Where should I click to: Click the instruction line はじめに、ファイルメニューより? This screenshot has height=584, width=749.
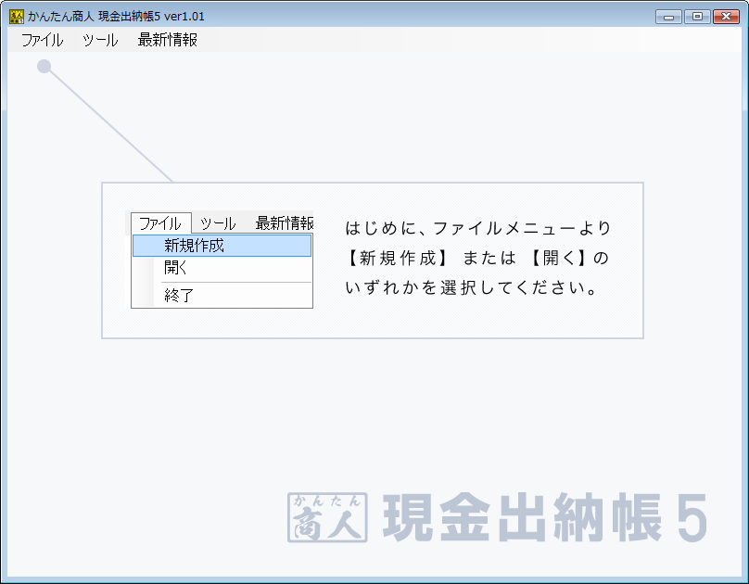pyautogui.click(x=478, y=228)
